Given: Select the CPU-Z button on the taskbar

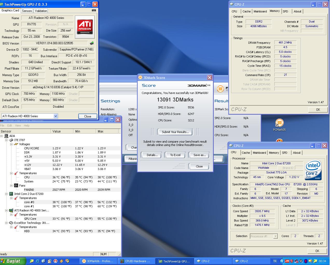Looking at the screenshot, I should [213, 261].
